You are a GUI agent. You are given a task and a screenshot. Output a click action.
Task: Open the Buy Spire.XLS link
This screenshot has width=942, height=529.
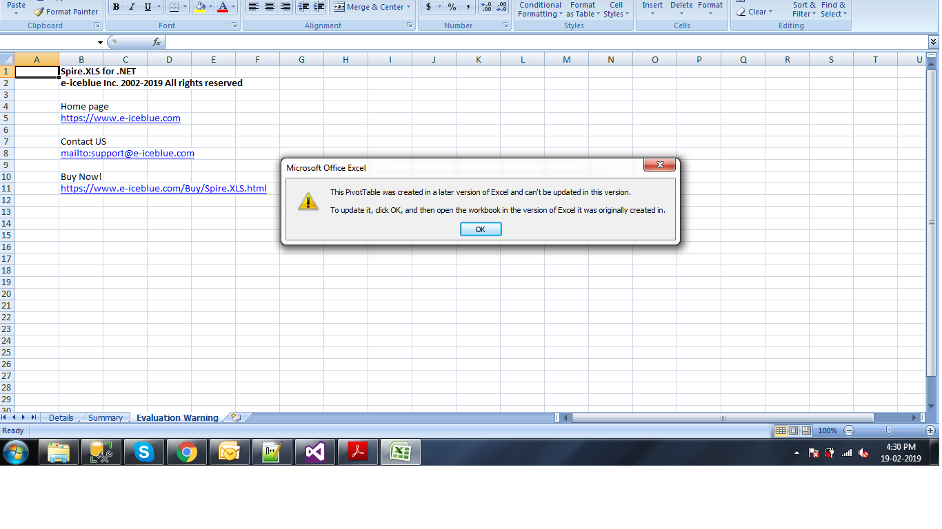pos(163,188)
